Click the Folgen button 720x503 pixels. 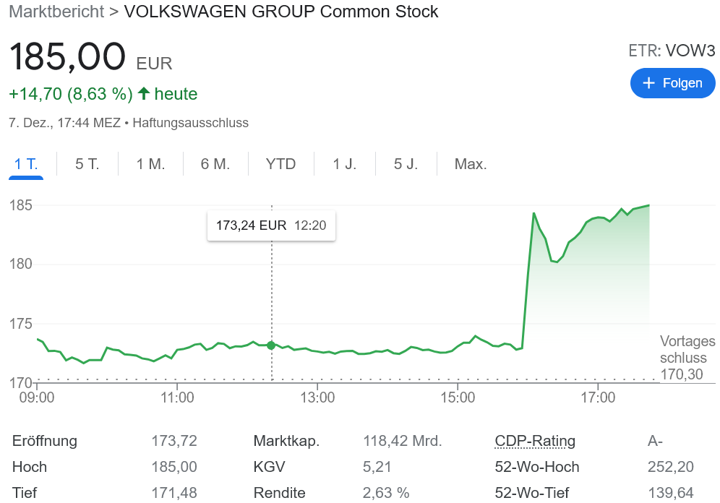tap(673, 82)
